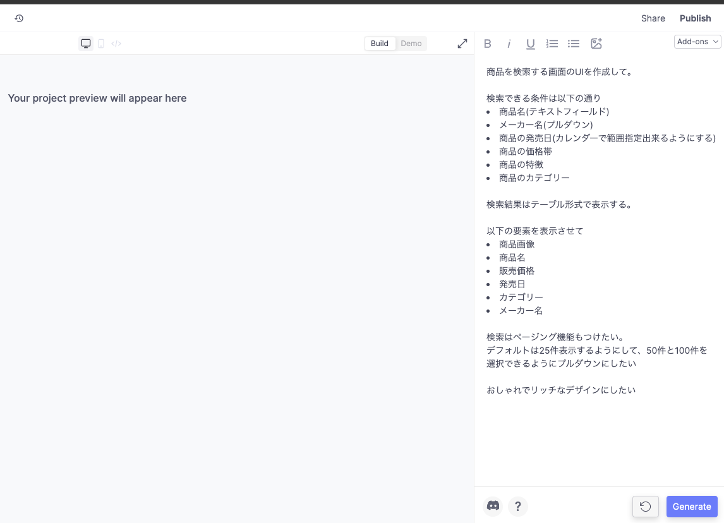Click bullet starting '商品の発売日(カレンダー'
Image resolution: width=724 pixels, height=523 pixels.
[x=607, y=138]
